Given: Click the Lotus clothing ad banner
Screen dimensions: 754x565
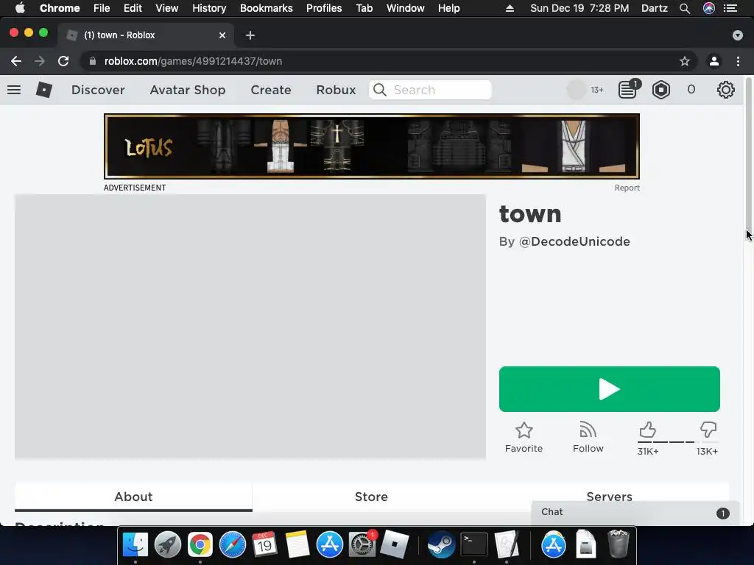Looking at the screenshot, I should coord(372,146).
